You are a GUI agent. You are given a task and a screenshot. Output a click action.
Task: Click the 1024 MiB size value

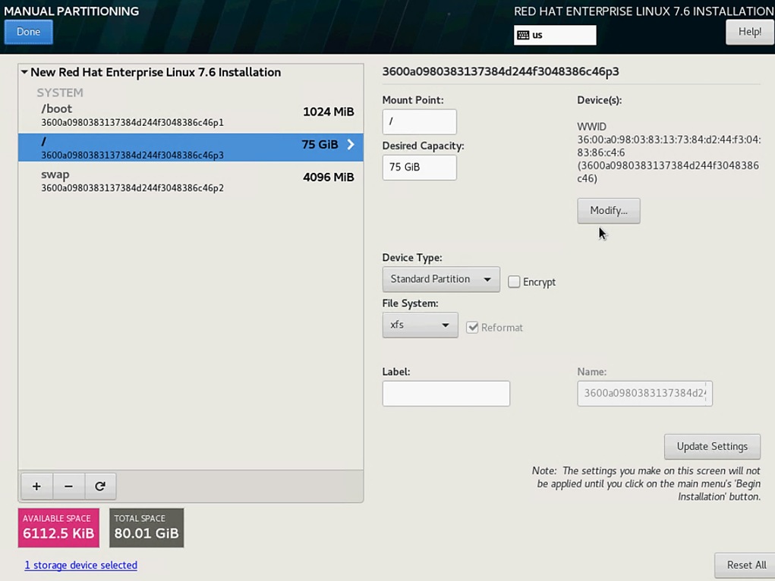click(x=328, y=111)
